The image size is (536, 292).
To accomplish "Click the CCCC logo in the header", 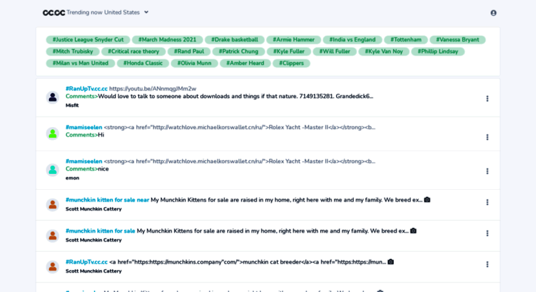I will tap(54, 12).
